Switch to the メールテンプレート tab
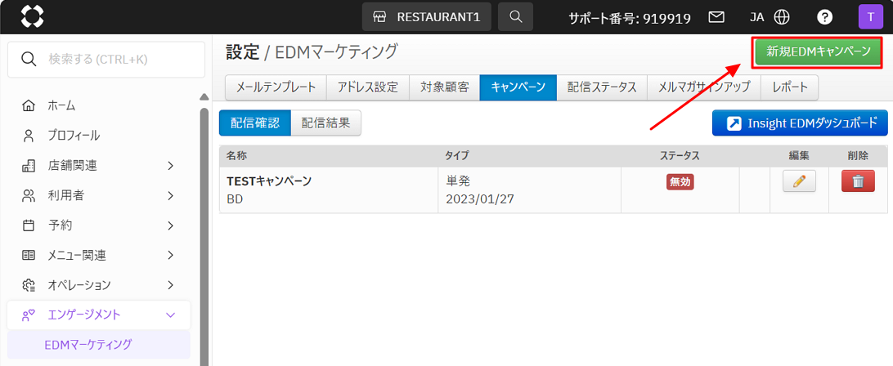Viewport: 893px width, 366px height. 276,87
